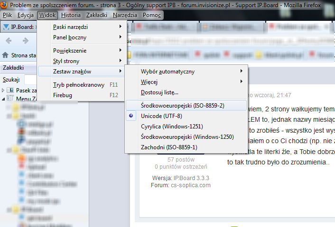This screenshot has height=227, width=335.
Task: Click '0 punktów ostrzeżeń' text
Action: (x=181, y=167)
